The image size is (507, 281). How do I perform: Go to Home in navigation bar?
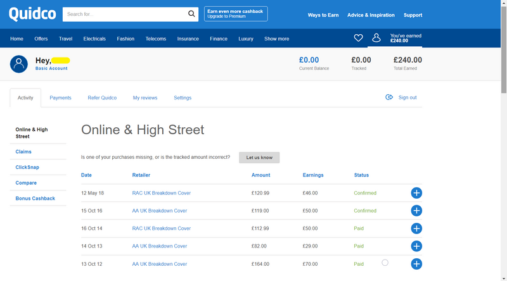click(x=16, y=39)
